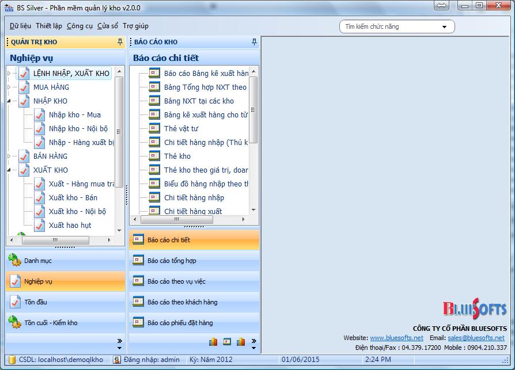The height and width of the screenshot is (370, 515).
Task: Click the Thẻ kho report icon
Action: click(x=154, y=156)
